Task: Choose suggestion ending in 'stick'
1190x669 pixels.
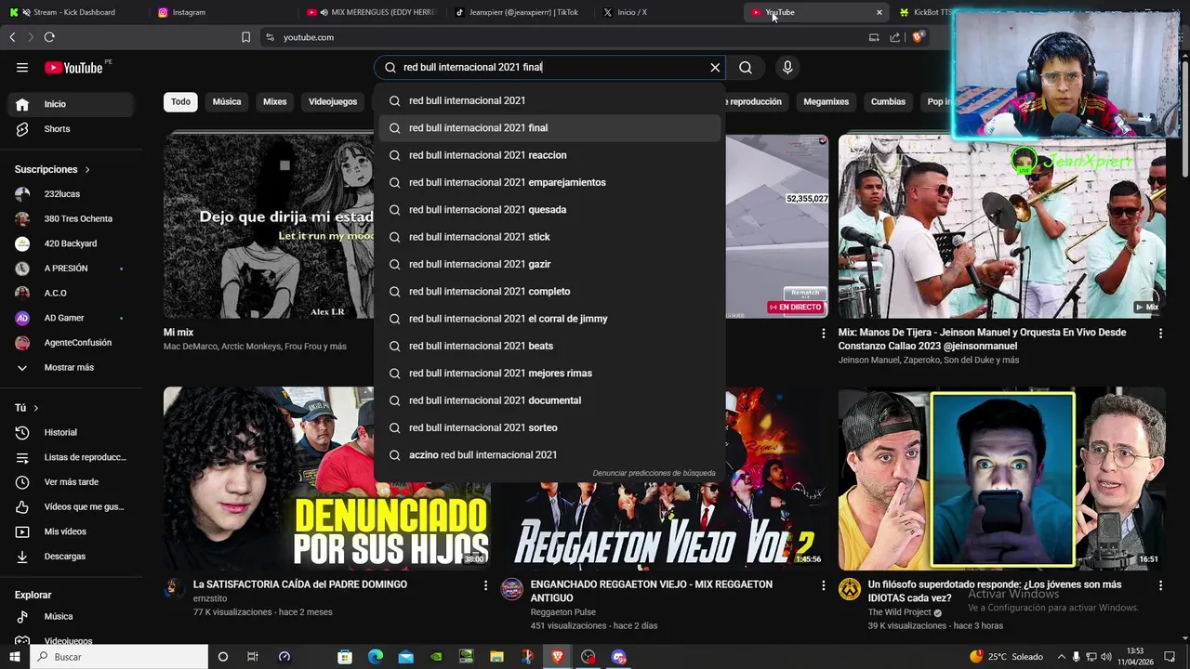Action: tap(549, 237)
